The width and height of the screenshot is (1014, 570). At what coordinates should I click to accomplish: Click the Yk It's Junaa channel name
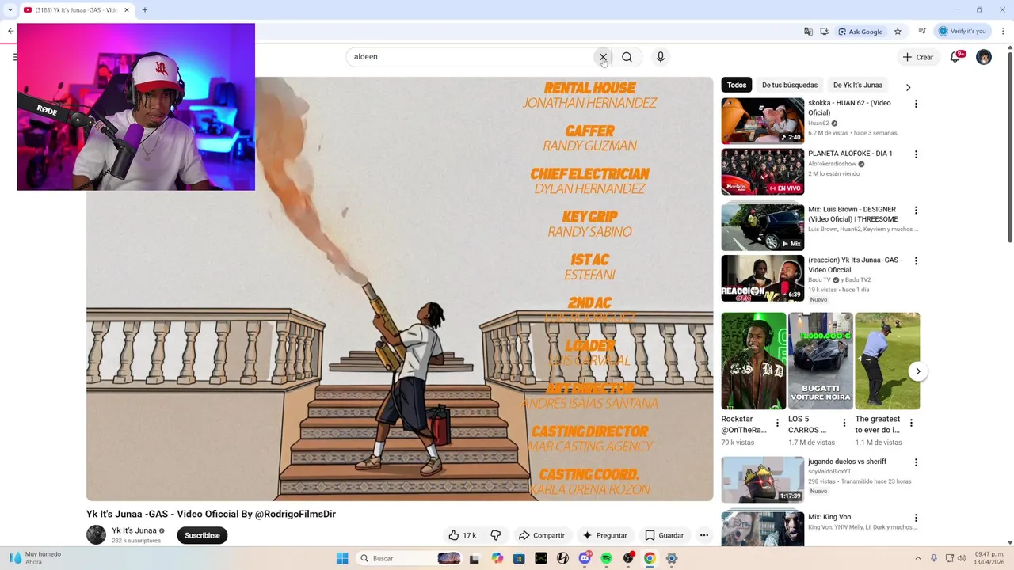click(134, 530)
